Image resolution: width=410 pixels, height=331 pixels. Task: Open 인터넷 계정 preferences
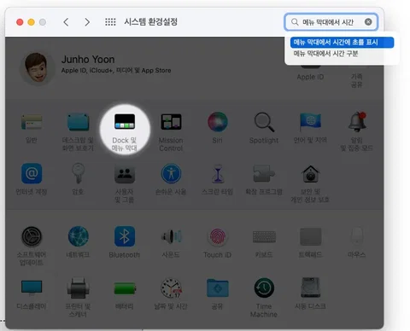[32, 179]
